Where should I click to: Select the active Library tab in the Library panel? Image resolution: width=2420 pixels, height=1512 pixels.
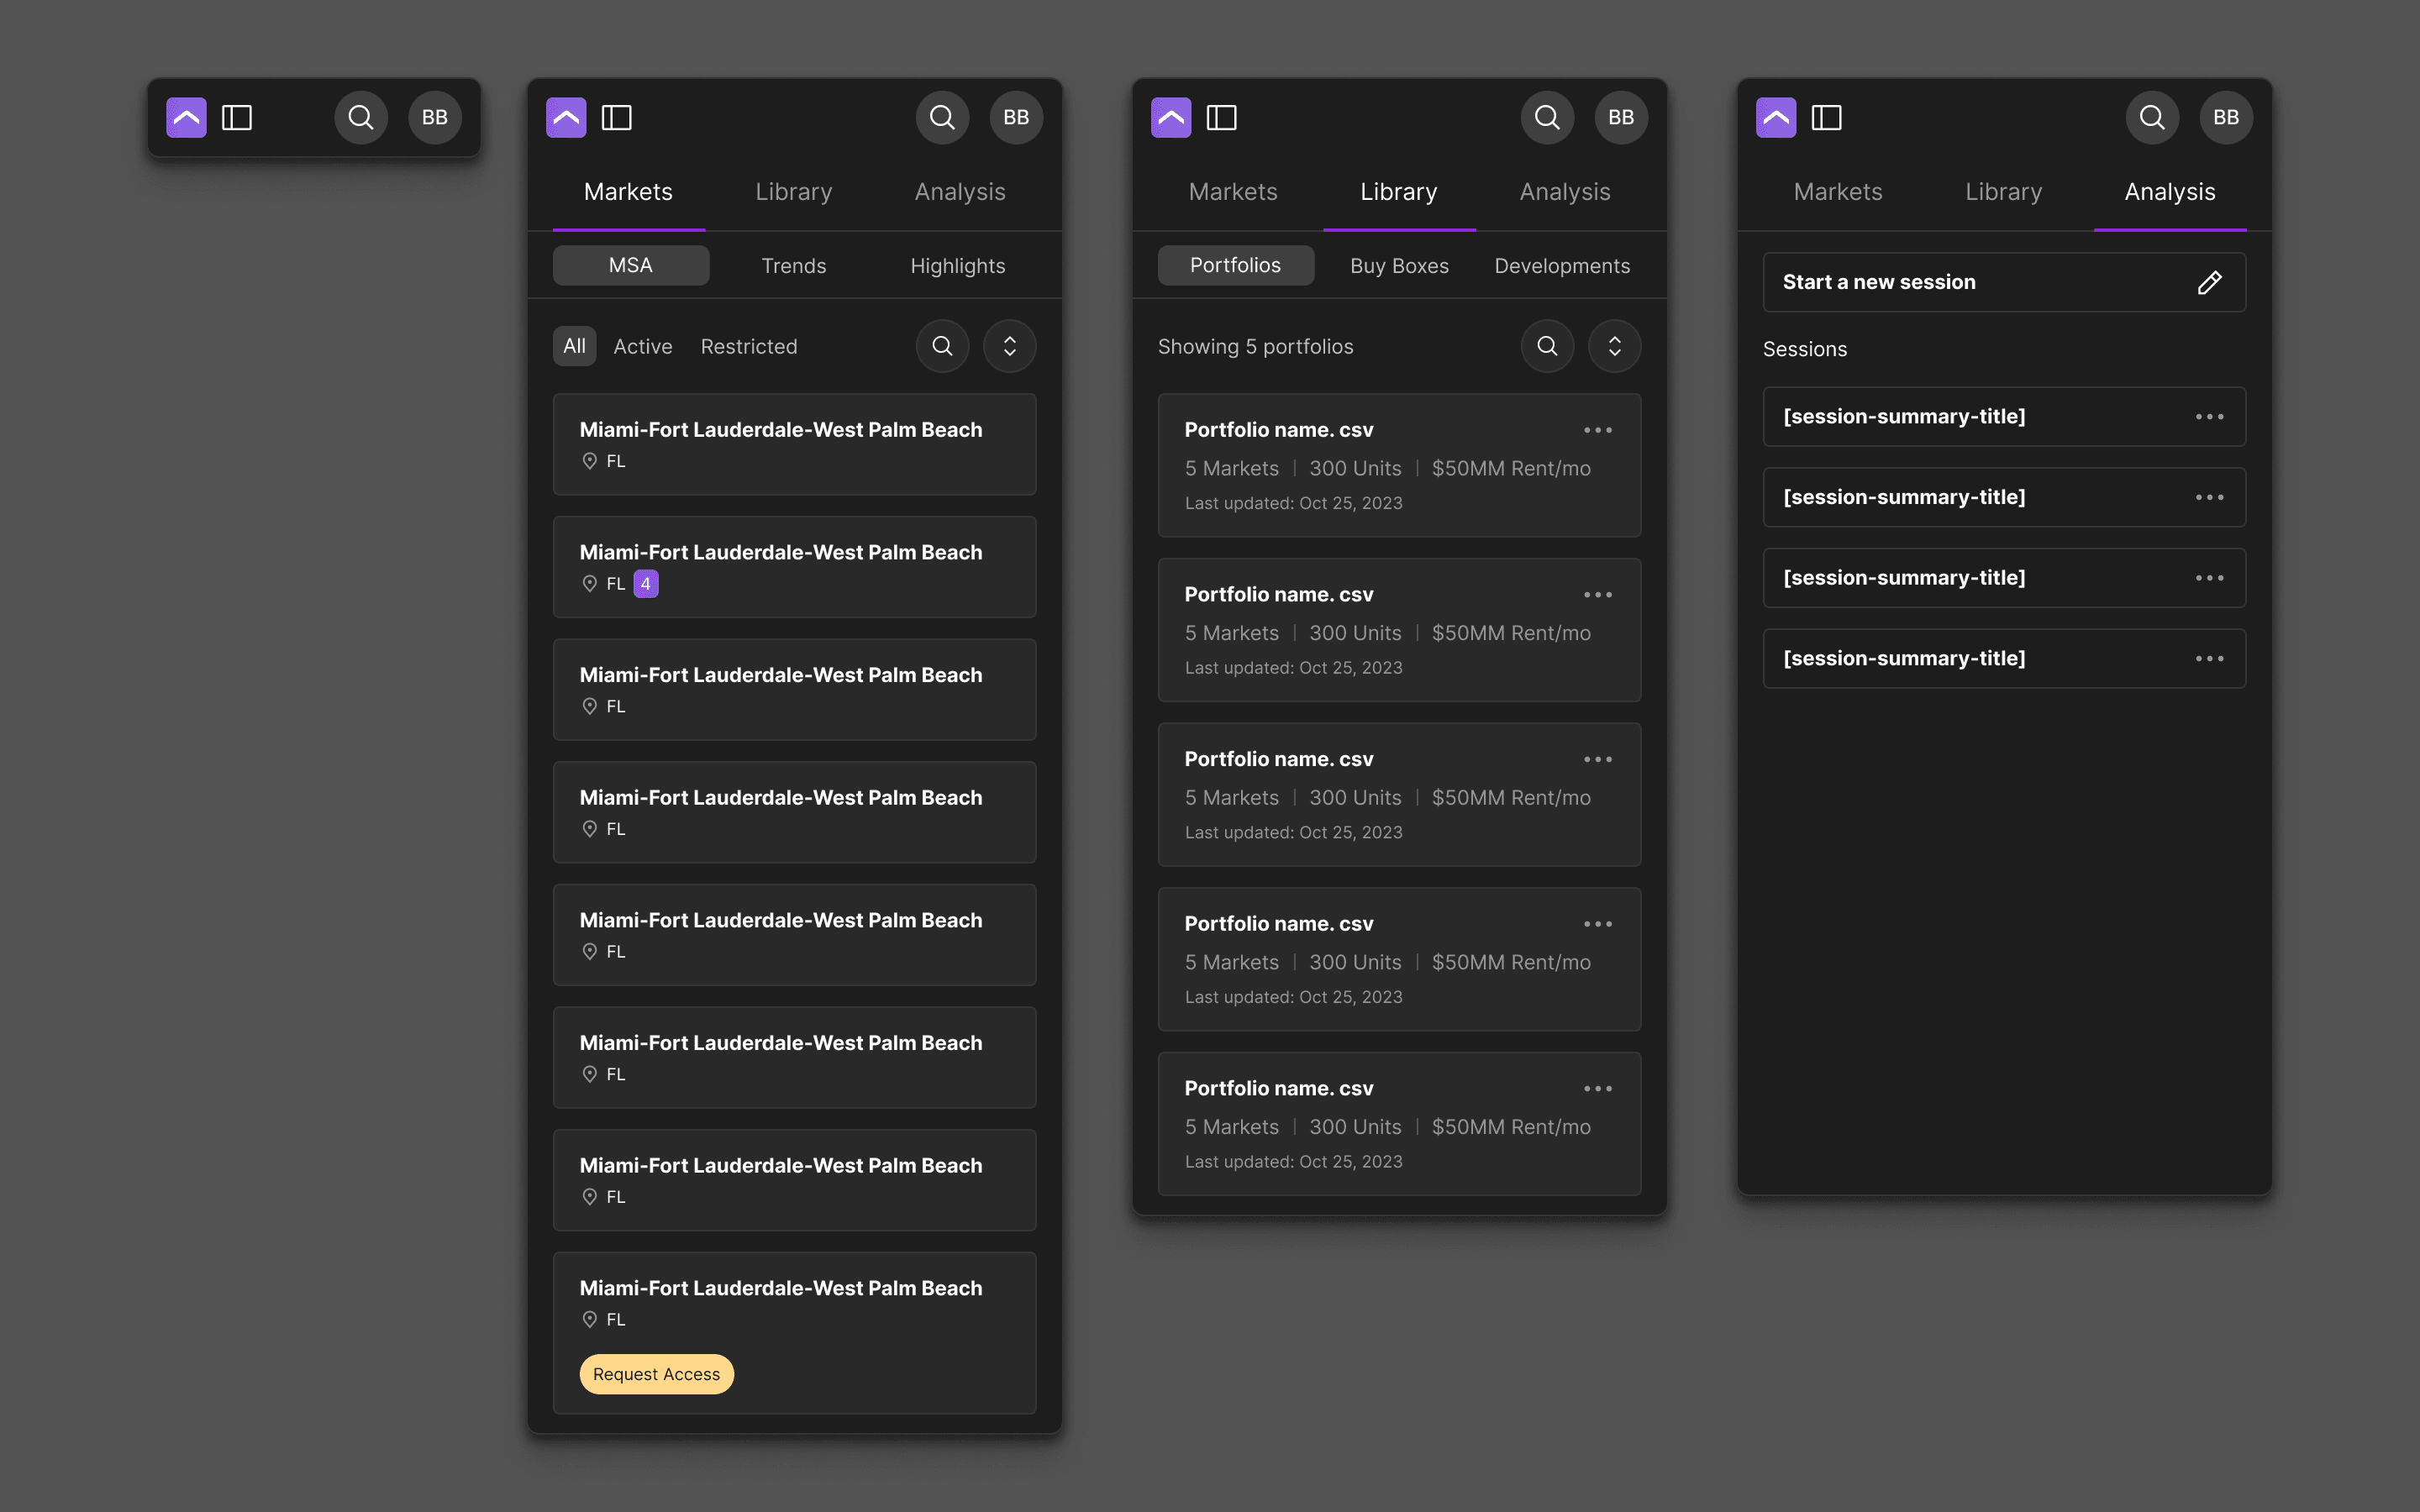click(1399, 192)
